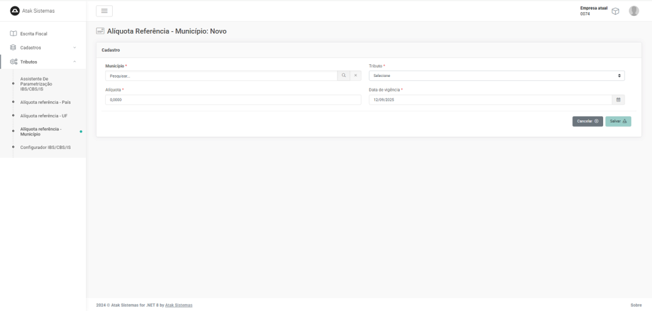Screen dimensions: 652x311
Task: Open the Sobre link in footer
Action: coord(635,305)
